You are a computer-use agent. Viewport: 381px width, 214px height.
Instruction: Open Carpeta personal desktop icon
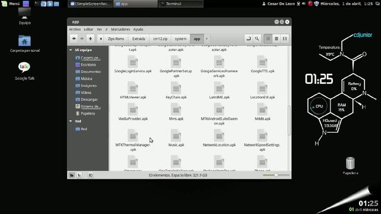pos(24,43)
